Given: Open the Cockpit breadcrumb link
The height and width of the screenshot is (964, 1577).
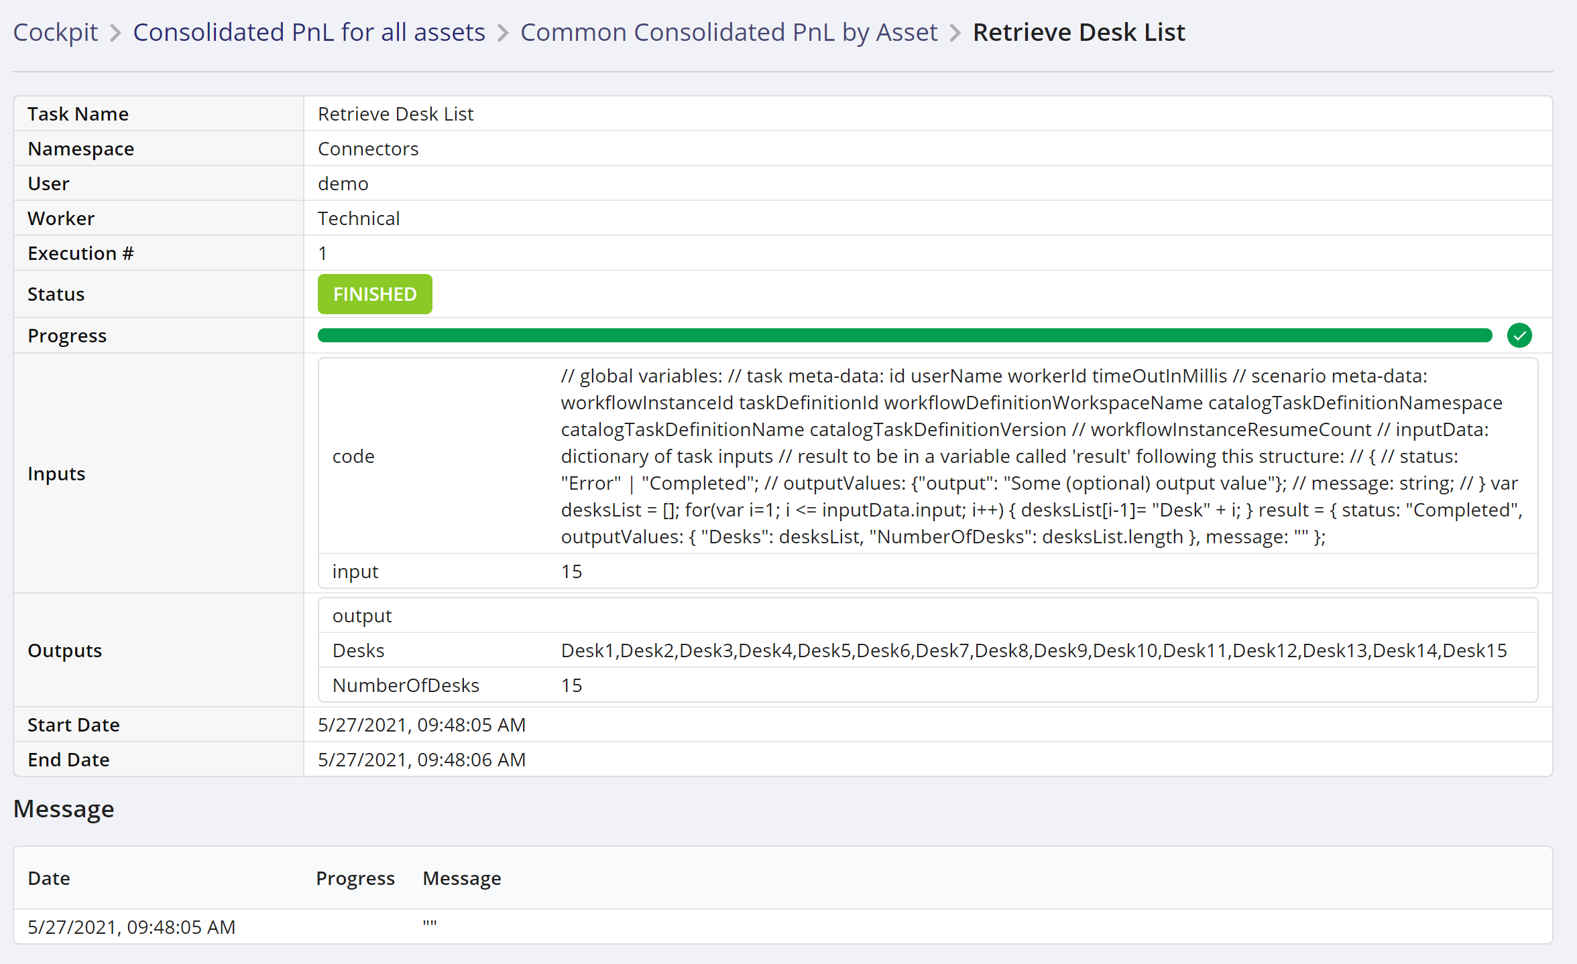Looking at the screenshot, I should tap(56, 32).
